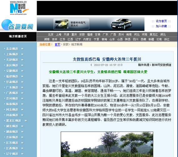178x157 pixels.
Task: Open 湖北频道 sidebar channel
Action: pos(12,126)
